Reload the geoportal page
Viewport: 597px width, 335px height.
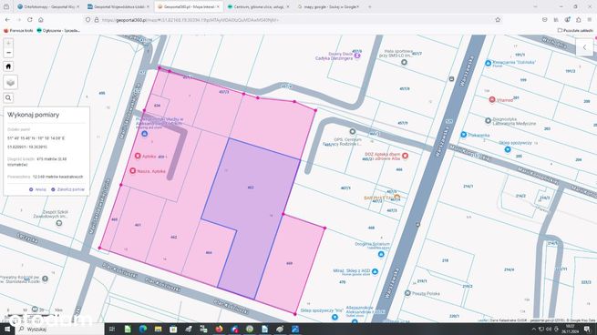(x=30, y=20)
